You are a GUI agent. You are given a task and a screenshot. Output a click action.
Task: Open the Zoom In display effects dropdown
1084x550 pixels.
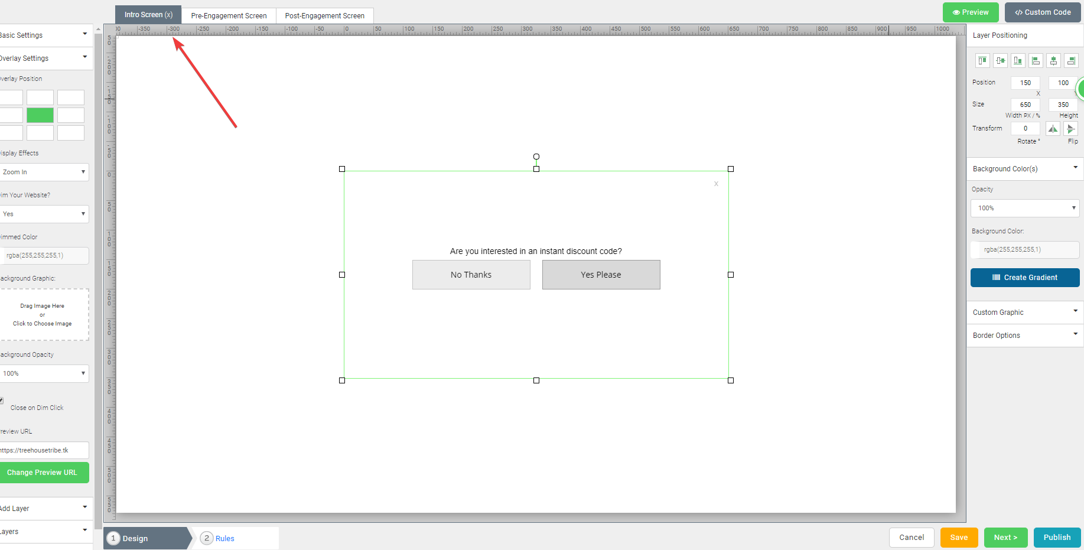44,172
